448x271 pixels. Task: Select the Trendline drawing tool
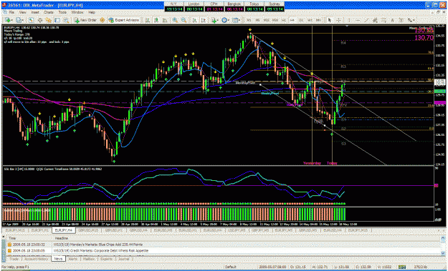point(366,20)
